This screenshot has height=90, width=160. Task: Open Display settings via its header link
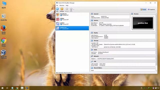[x=96, y=33]
